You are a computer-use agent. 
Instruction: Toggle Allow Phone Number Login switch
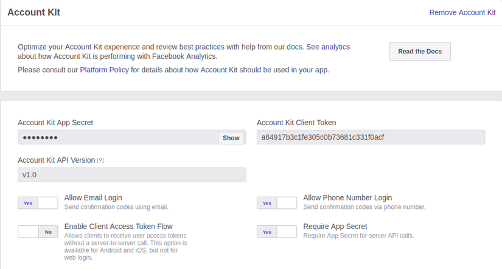(x=277, y=203)
